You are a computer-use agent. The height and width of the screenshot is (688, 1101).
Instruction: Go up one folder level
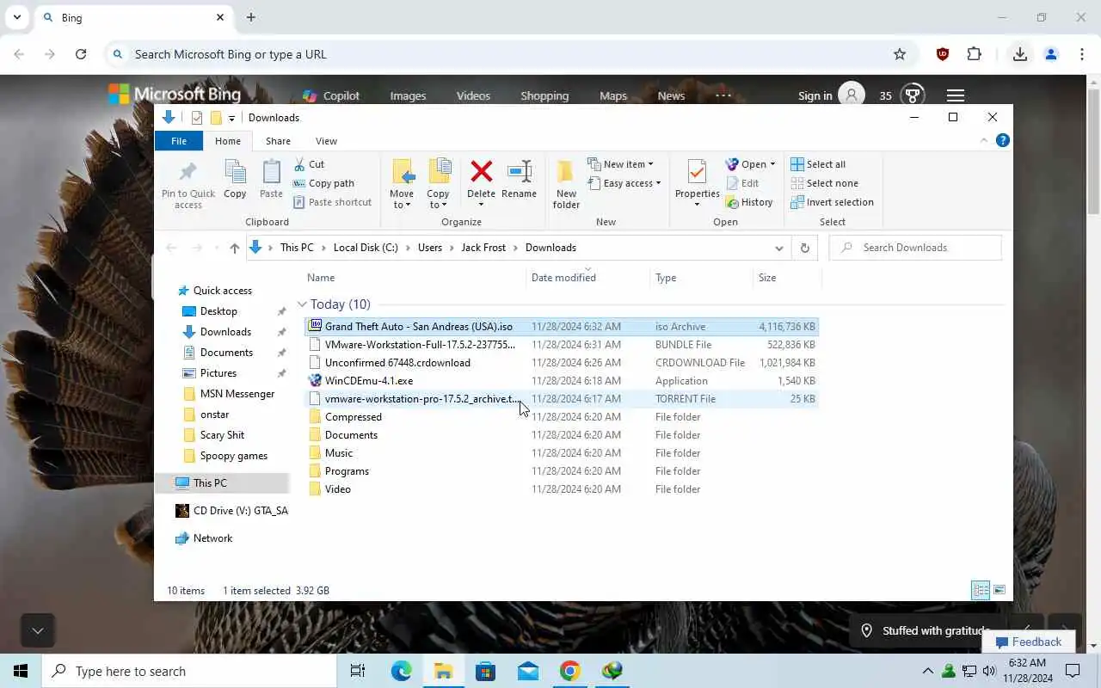click(234, 248)
